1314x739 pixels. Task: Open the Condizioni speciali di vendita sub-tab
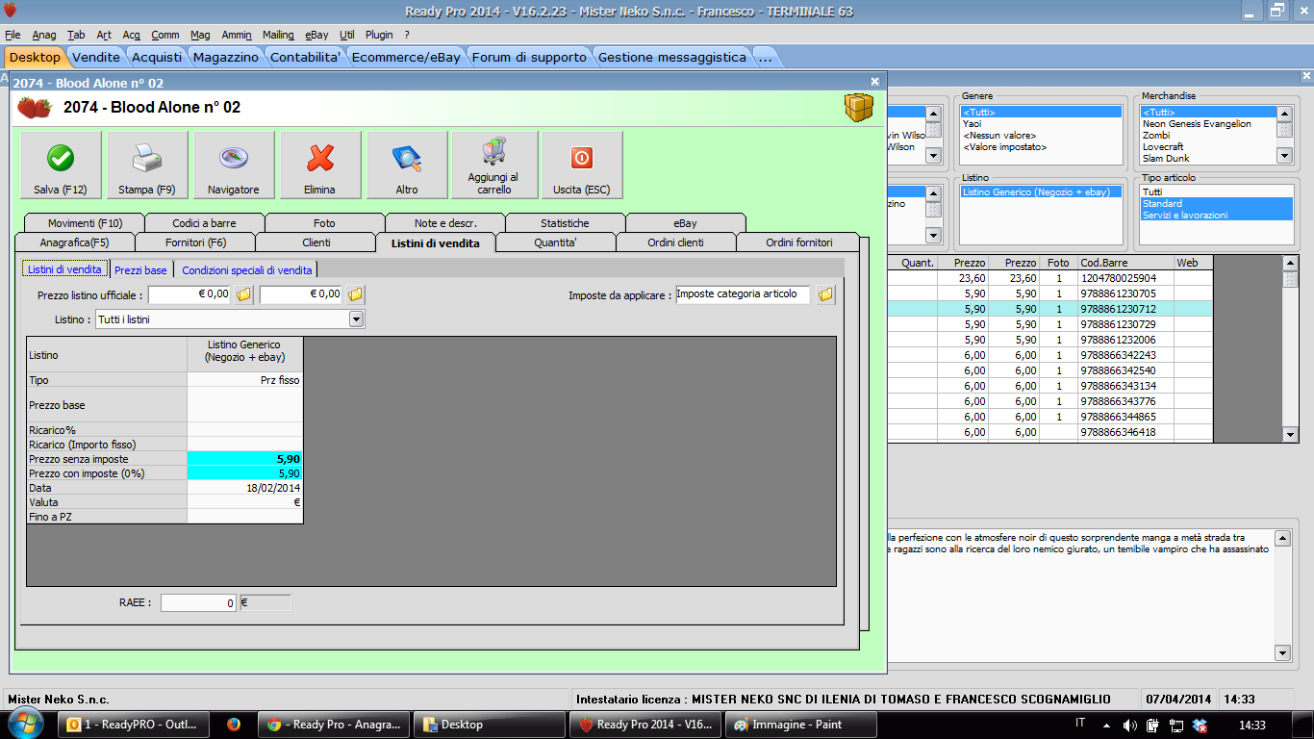click(247, 270)
